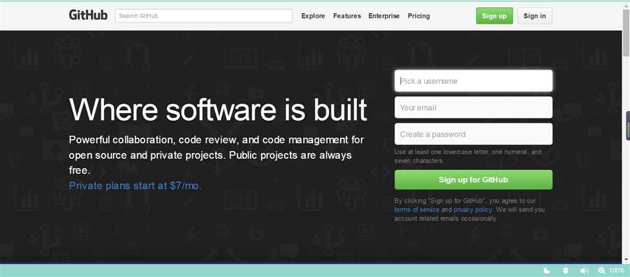Click the green Sign up header button
The width and height of the screenshot is (630, 277).
pyautogui.click(x=494, y=16)
